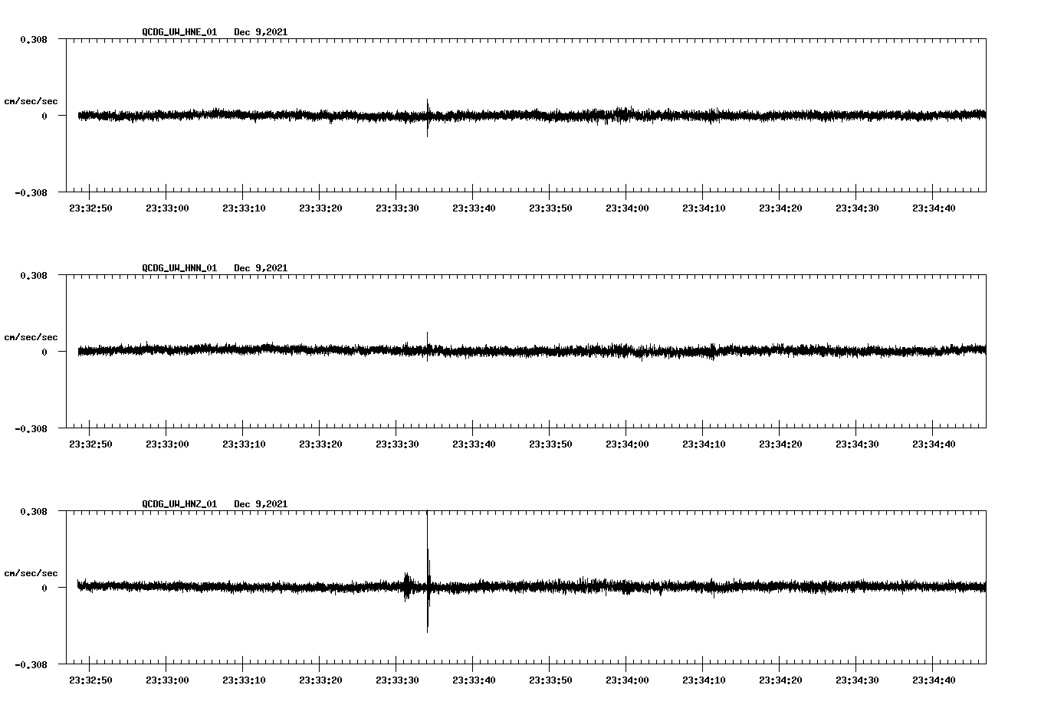This screenshot has width=1041, height=708.
Task: Click the zero axis label on HNN plot
Action: [44, 352]
